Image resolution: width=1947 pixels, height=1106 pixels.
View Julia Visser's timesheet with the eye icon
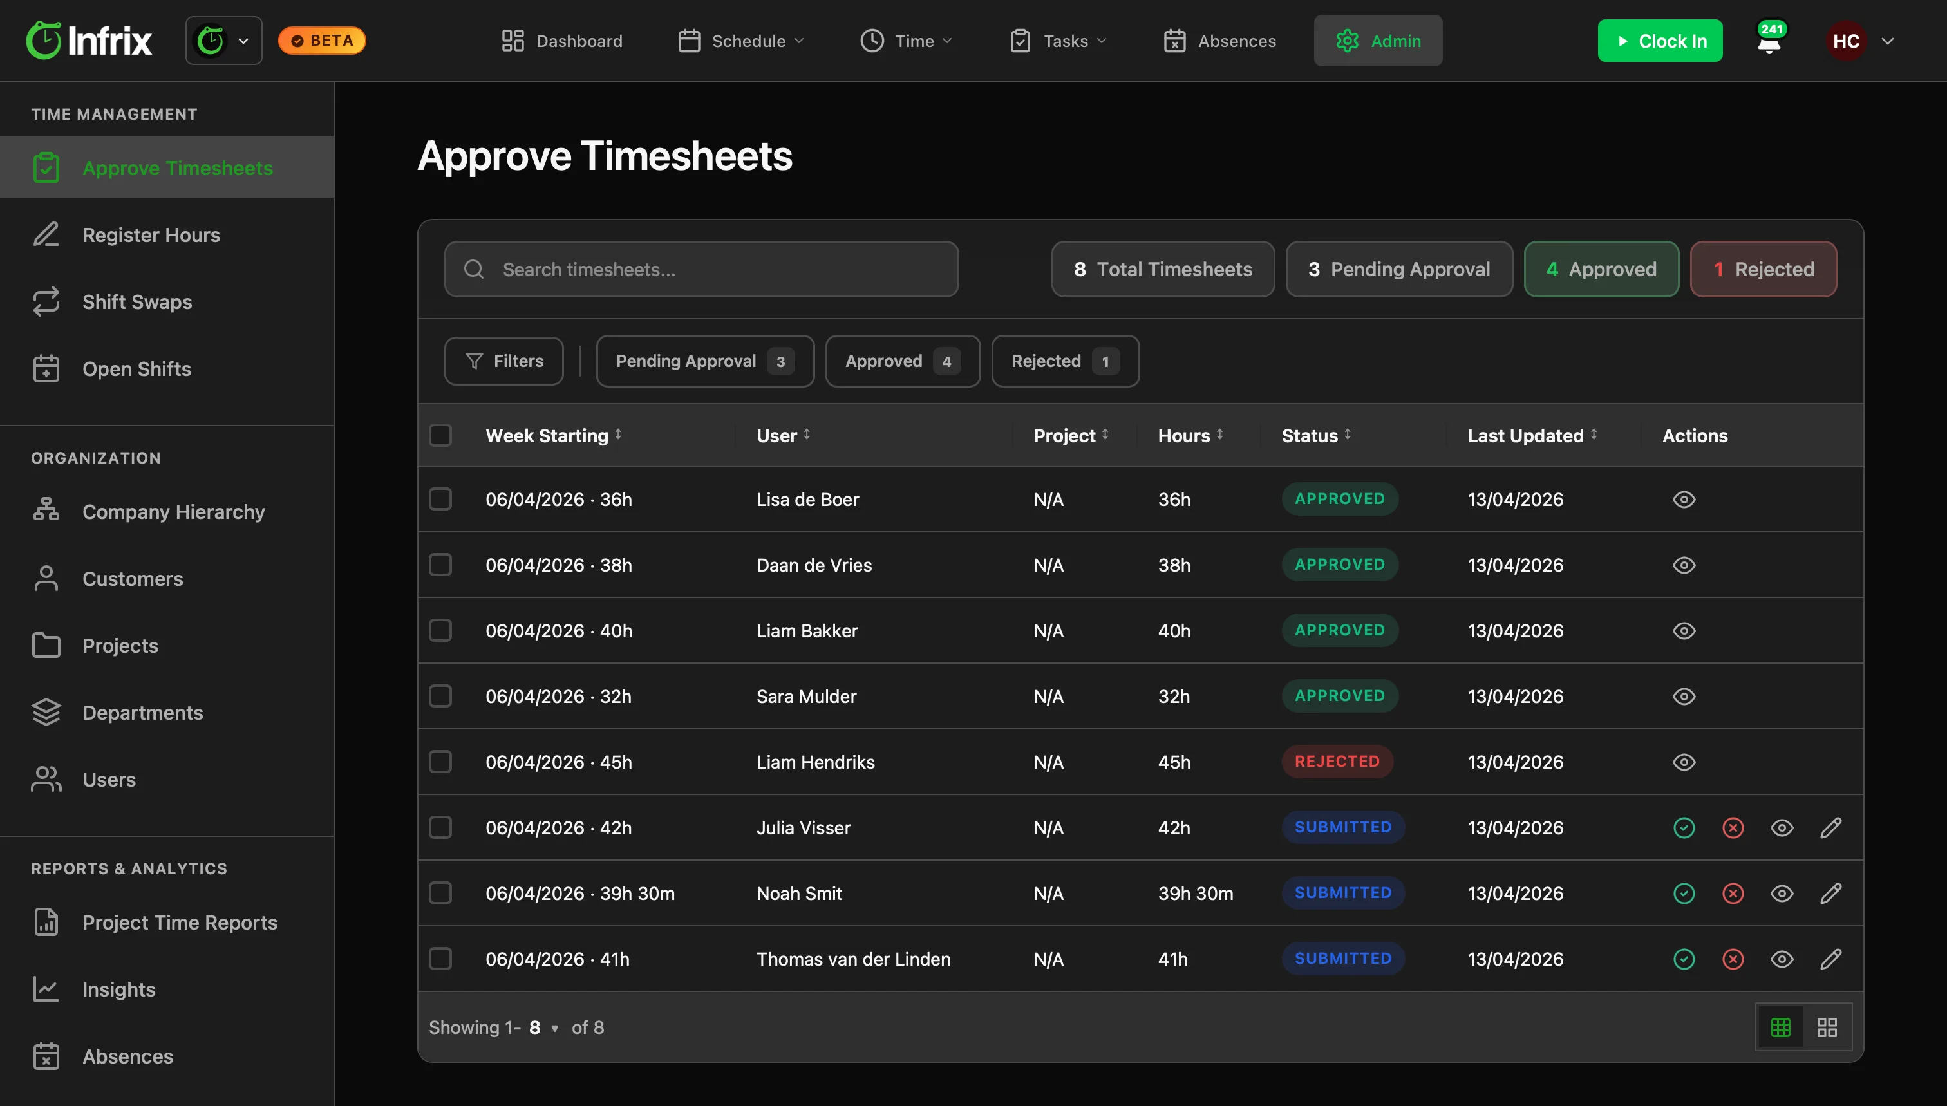pos(1782,827)
